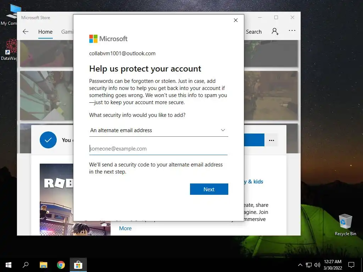Open the security info type dropdown

(158, 130)
